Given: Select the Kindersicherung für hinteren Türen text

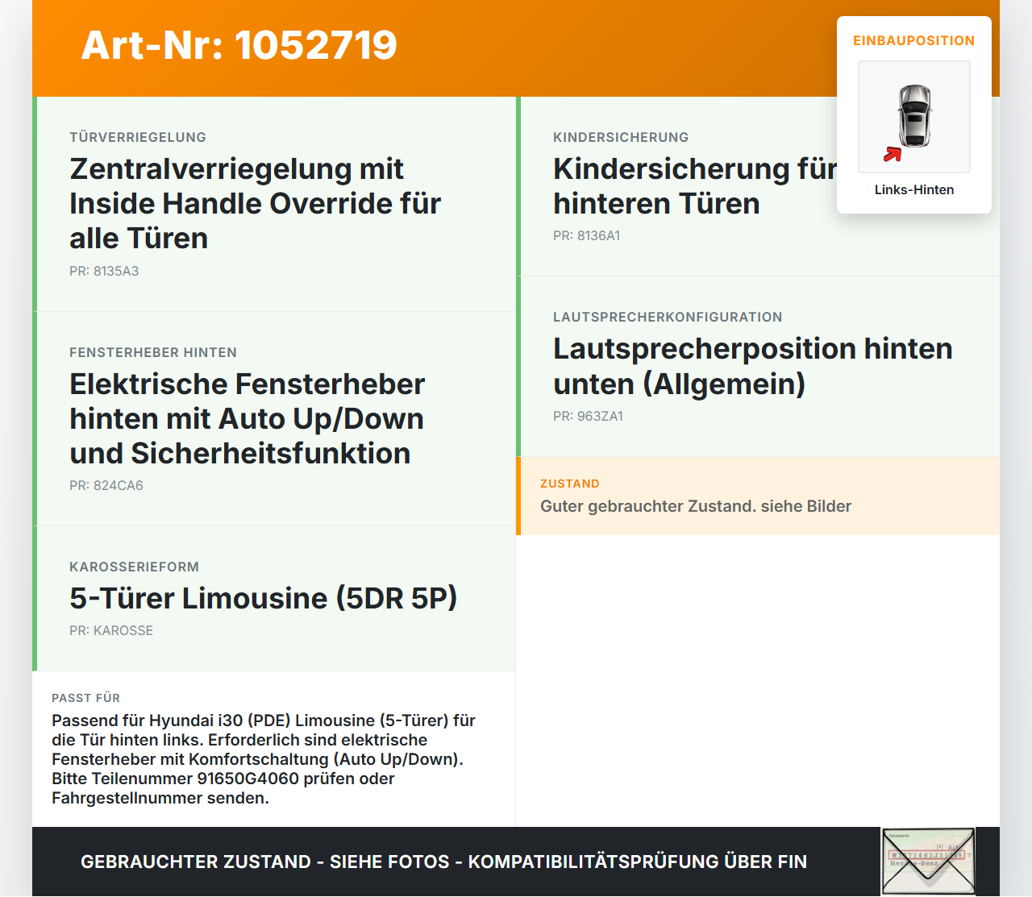Looking at the screenshot, I should coord(695,186).
